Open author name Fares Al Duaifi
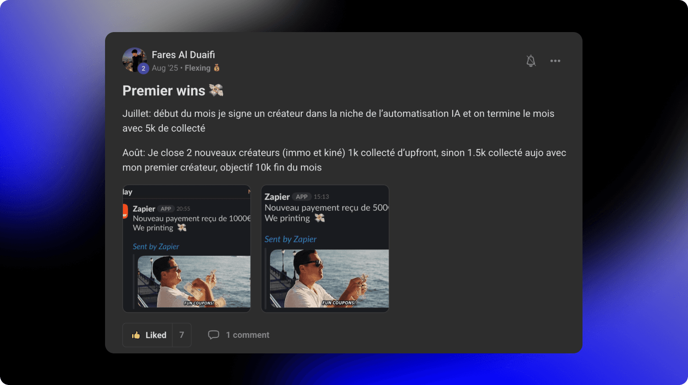This screenshot has height=385, width=688. [x=183, y=55]
